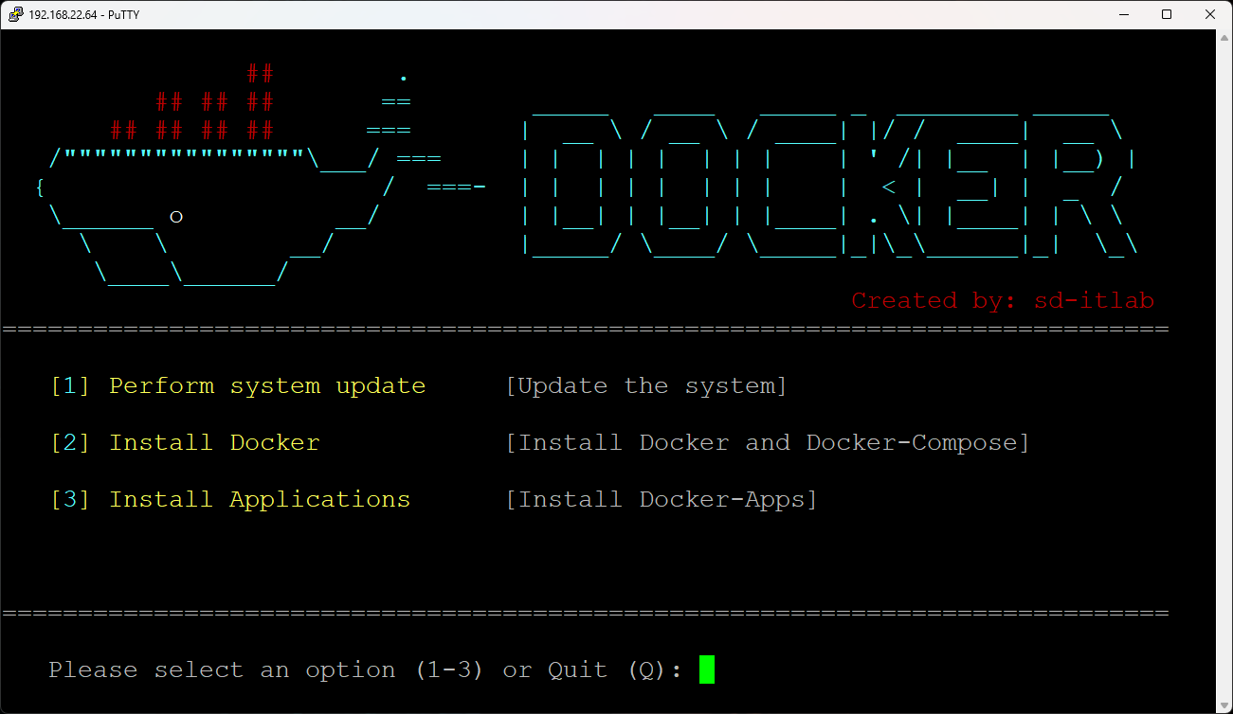The height and width of the screenshot is (714, 1233).
Task: Click the PuTTY icon in the title bar
Action: coord(14,14)
